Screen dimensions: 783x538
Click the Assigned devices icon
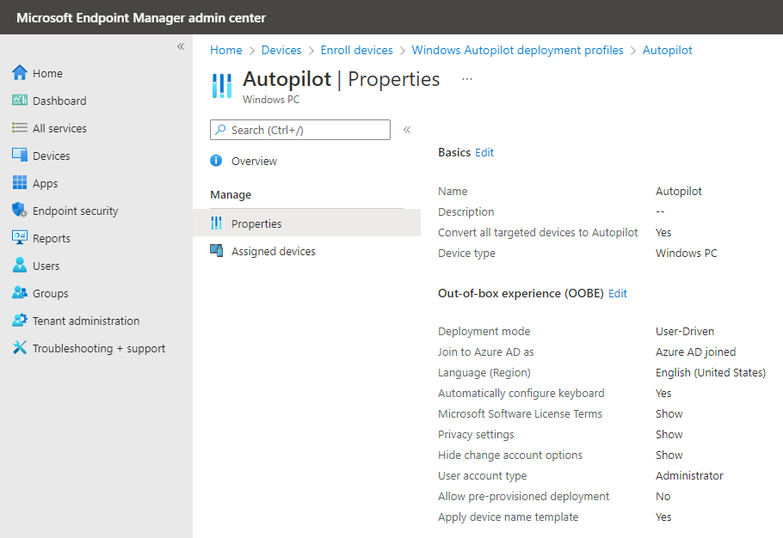[x=216, y=250]
